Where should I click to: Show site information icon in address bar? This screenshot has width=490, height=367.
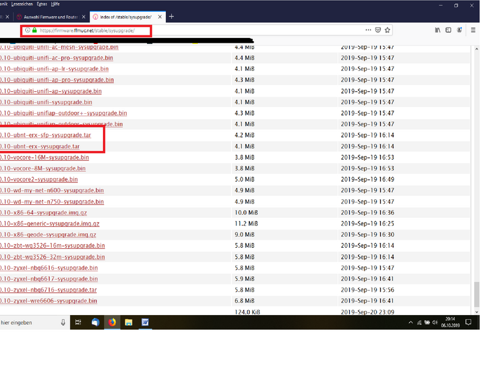click(28, 30)
